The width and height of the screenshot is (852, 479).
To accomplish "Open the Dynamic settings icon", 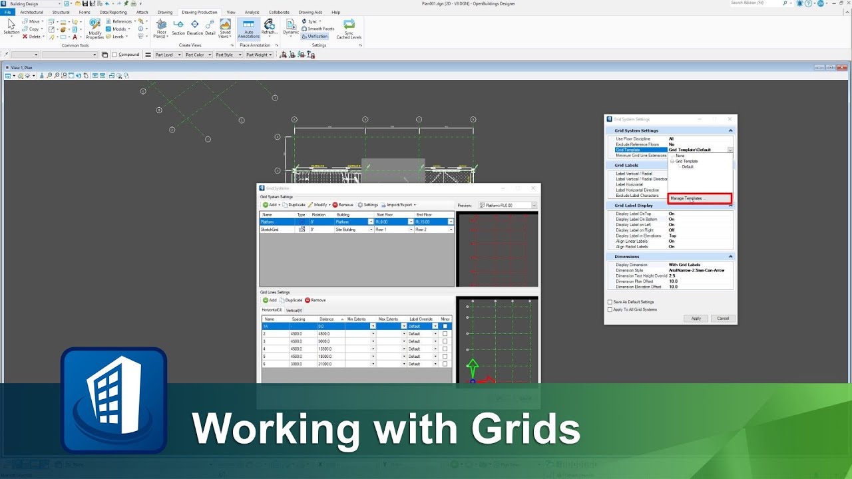I will pyautogui.click(x=291, y=27).
